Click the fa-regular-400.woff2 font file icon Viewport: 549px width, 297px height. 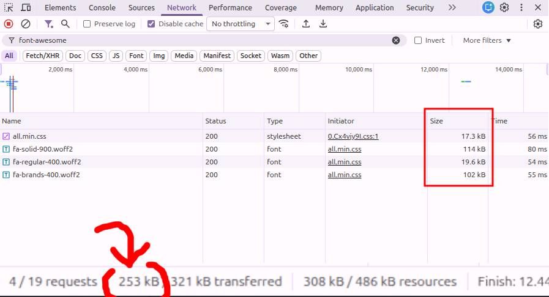pyautogui.click(x=6, y=162)
